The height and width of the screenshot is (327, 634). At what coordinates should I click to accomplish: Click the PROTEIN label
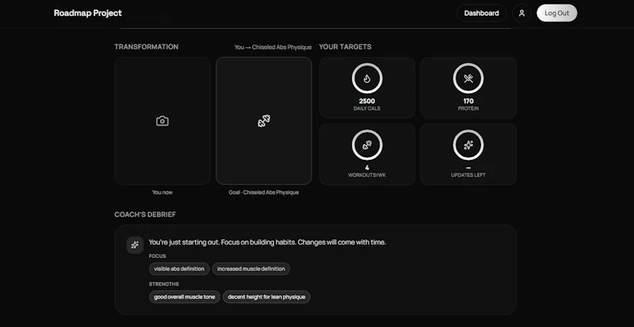[468, 108]
